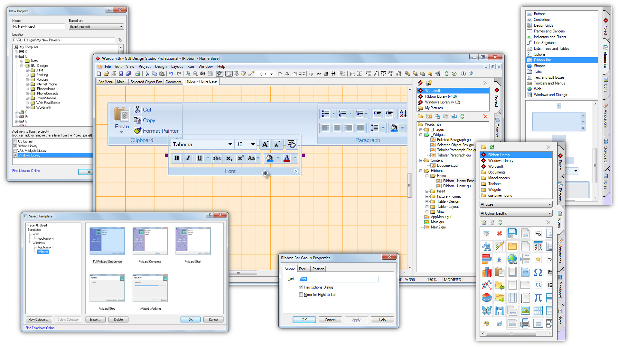
Task: Click Cancel in Select Template dialog
Action: 213,320
